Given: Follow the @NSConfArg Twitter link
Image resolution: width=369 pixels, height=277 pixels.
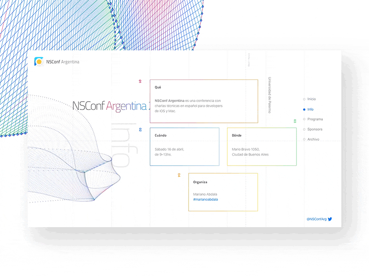Looking at the screenshot, I should 316,219.
